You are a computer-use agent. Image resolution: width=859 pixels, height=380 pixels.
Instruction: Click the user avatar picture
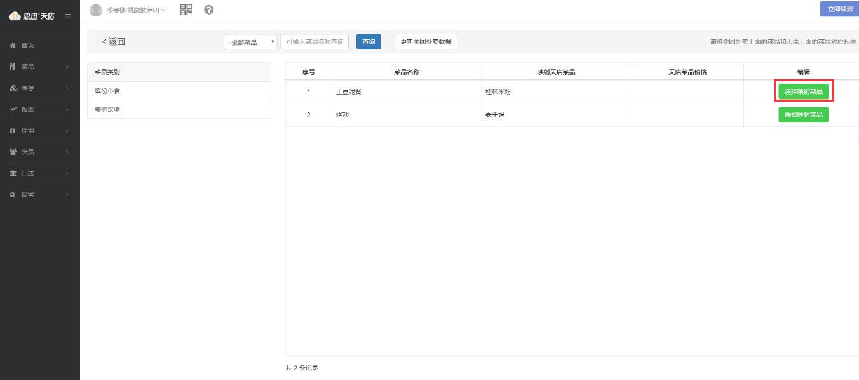[96, 10]
